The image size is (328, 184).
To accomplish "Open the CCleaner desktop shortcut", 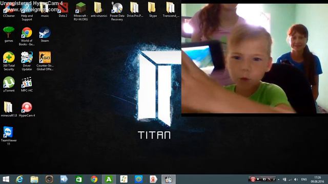I will point(9,10).
